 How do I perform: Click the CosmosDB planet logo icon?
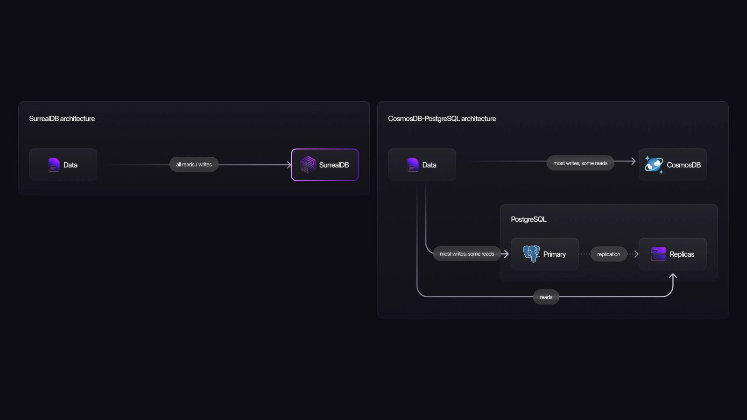click(x=654, y=164)
